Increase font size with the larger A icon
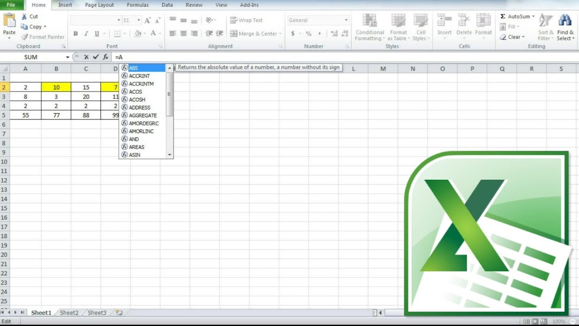 [148, 20]
